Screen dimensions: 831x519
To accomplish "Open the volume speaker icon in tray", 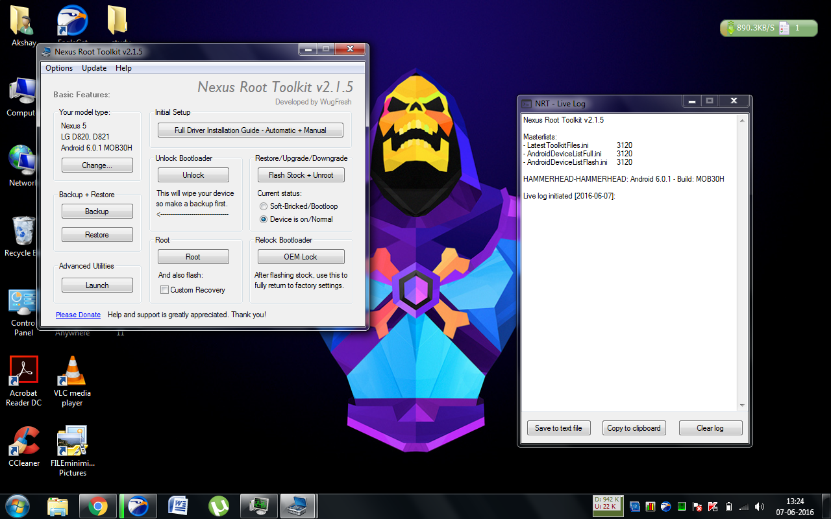I will [x=759, y=507].
